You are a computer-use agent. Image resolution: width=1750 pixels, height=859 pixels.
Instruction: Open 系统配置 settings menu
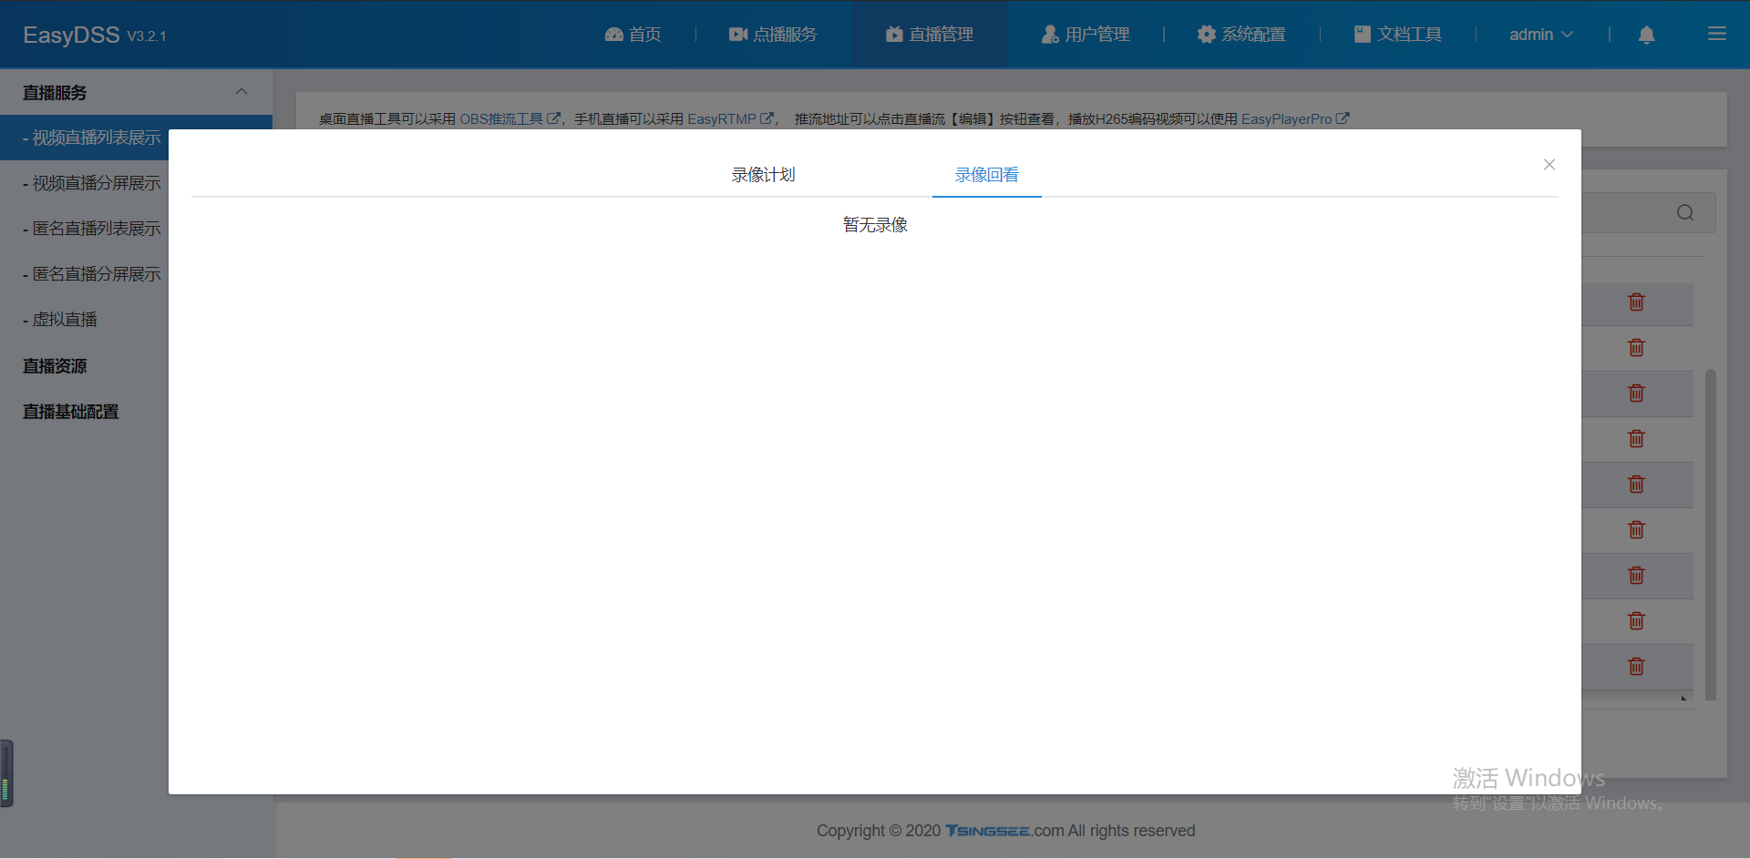(x=1240, y=34)
